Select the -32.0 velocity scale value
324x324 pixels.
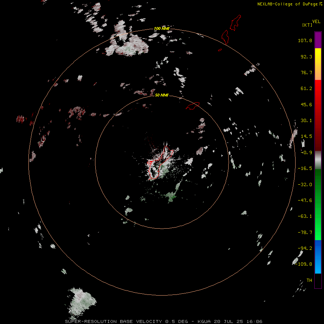coord(305,185)
